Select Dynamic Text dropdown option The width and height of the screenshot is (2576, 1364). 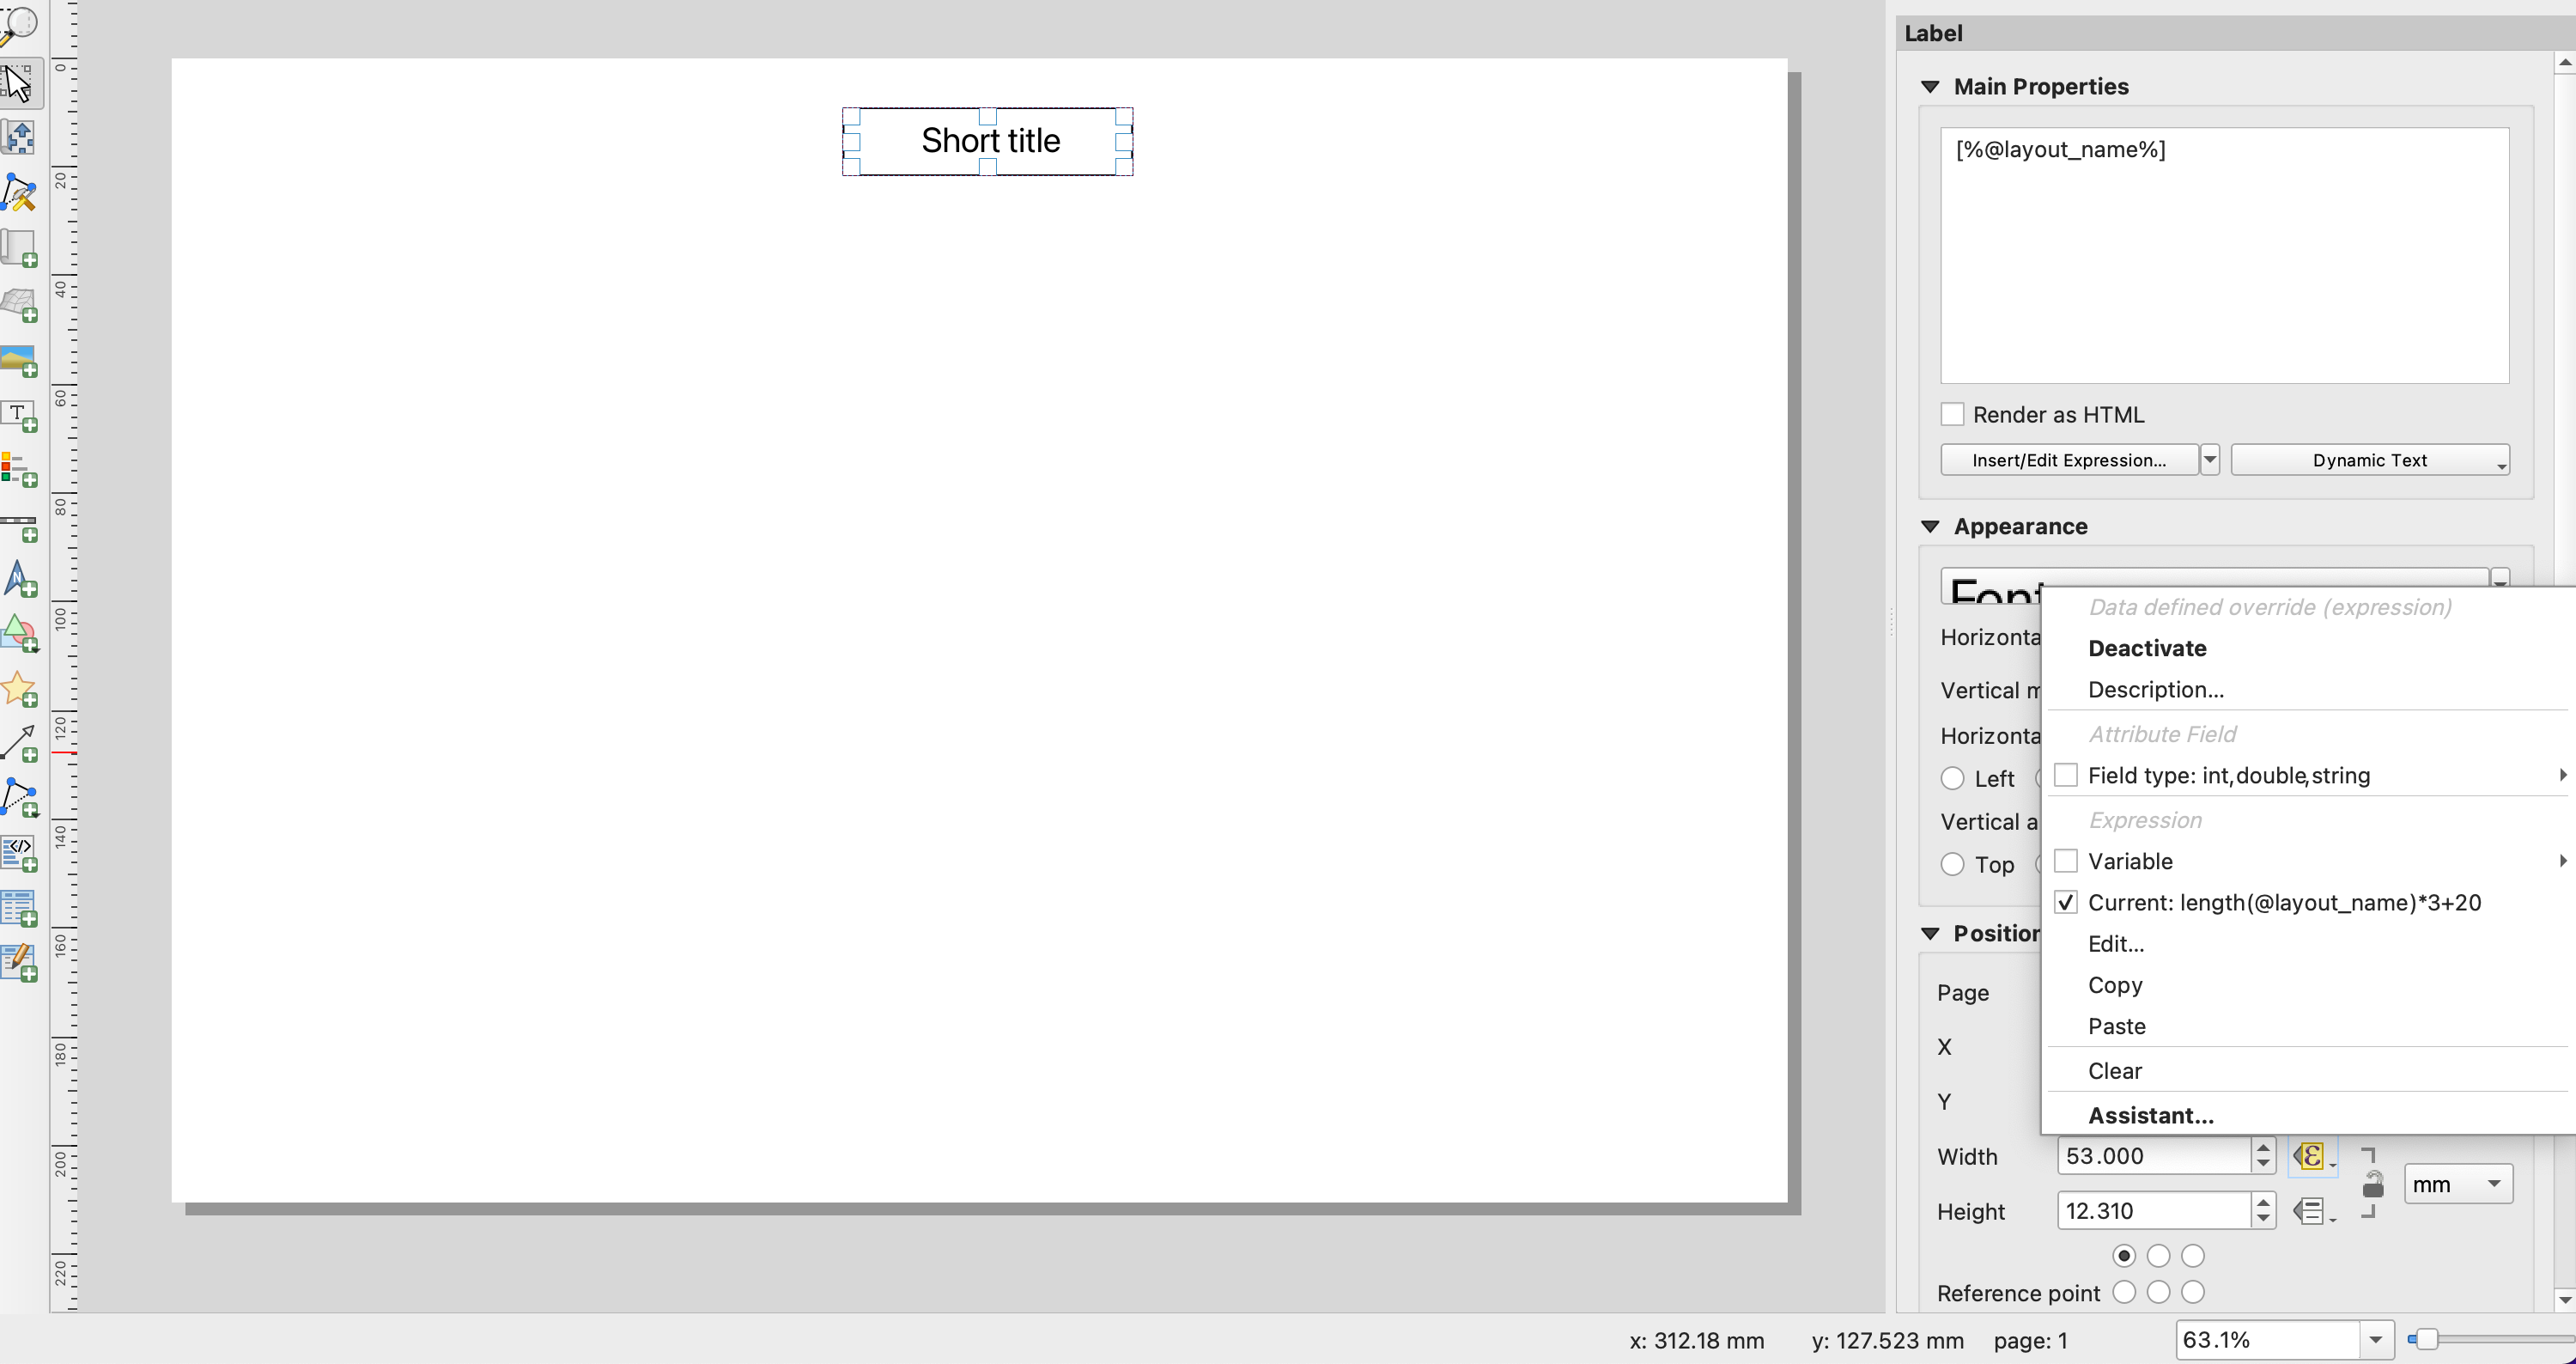tap(2370, 459)
